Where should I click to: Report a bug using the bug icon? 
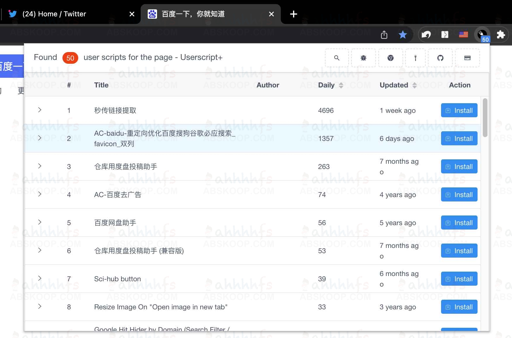(x=363, y=58)
